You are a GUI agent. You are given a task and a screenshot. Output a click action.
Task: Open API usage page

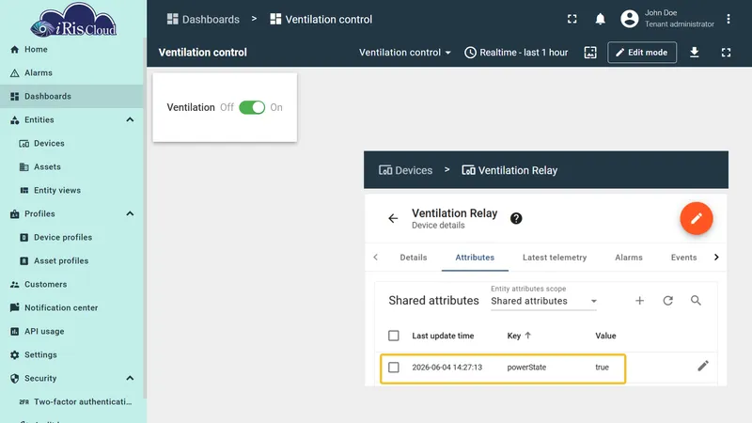(x=72, y=332)
